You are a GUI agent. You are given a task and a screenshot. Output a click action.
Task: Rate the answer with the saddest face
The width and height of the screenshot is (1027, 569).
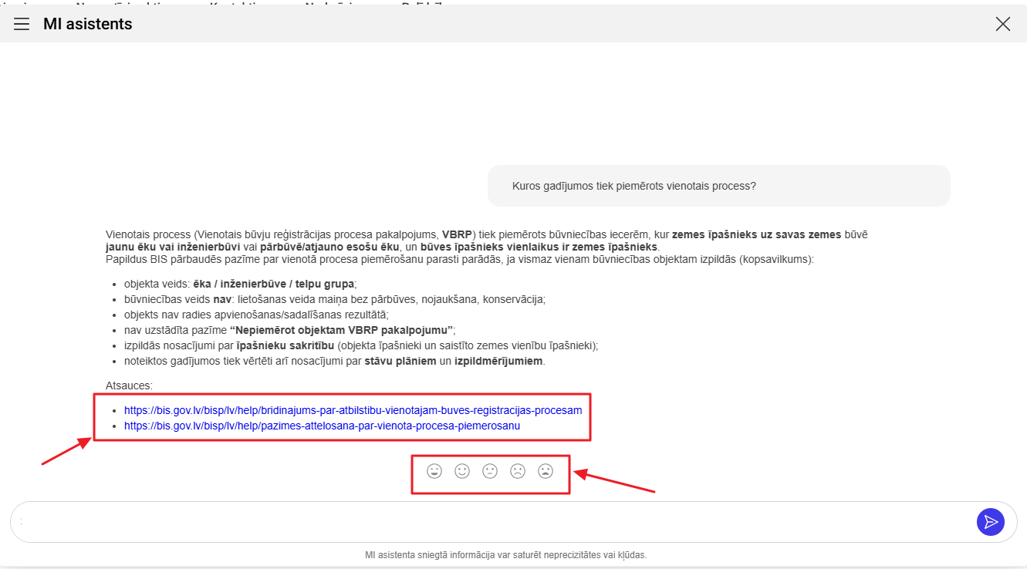(546, 470)
